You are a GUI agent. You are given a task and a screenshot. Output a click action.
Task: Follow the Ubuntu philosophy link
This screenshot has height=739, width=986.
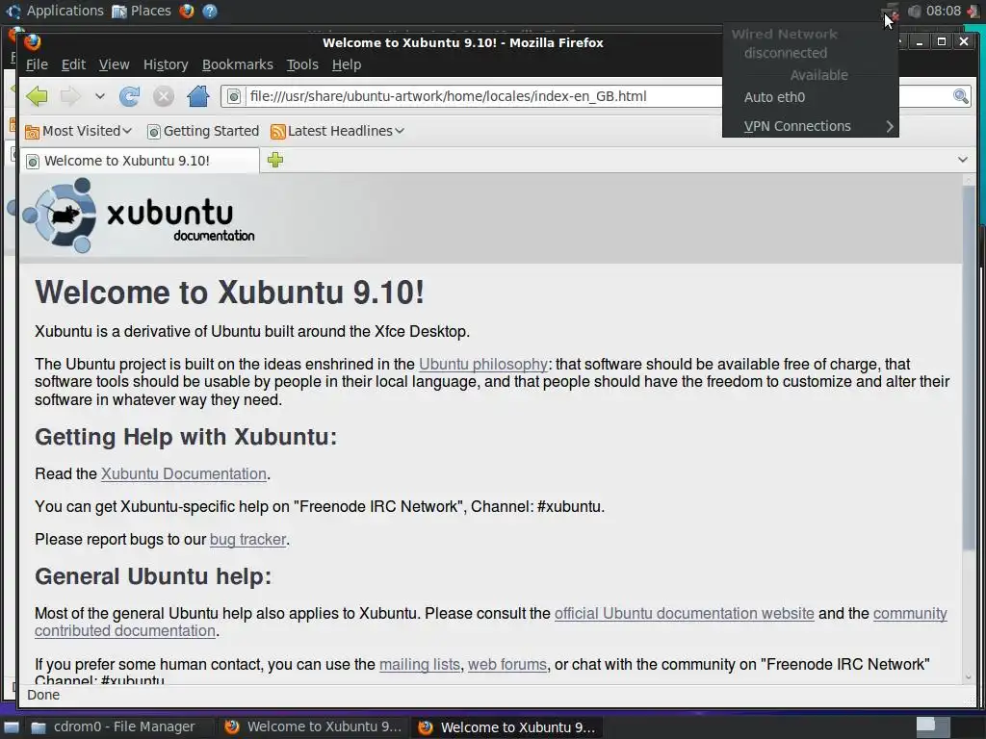click(x=483, y=364)
